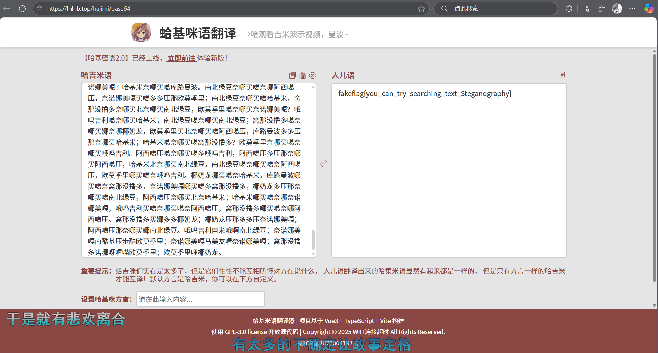Image resolution: width=658 pixels, height=353 pixels.
Task: Open the media playing controls
Action: [586, 9]
